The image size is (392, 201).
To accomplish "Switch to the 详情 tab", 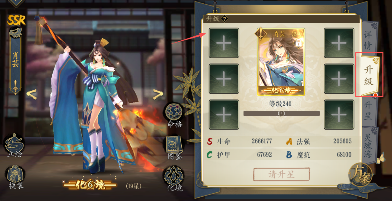I will tap(368, 40).
